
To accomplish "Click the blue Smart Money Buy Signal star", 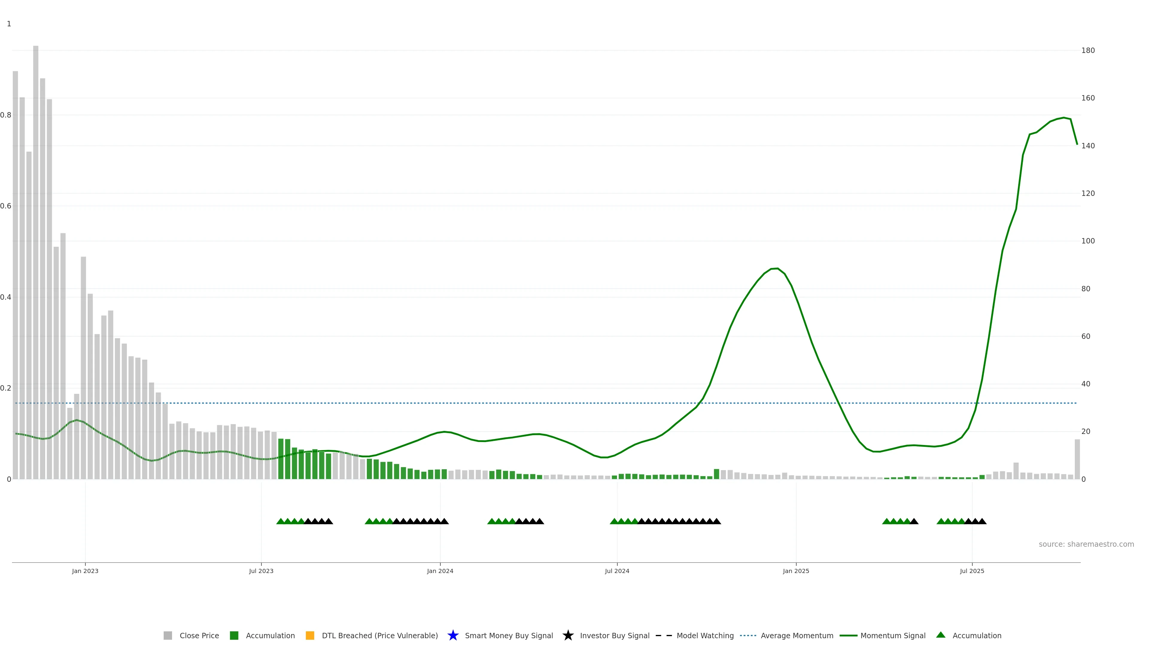I will pos(453,635).
